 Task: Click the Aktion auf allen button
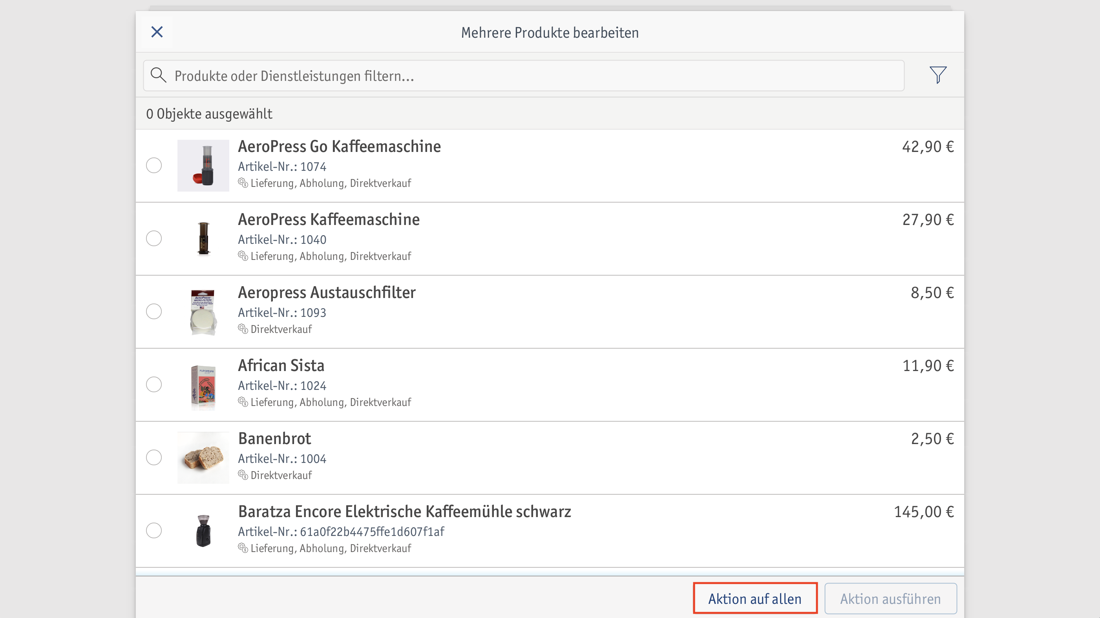(755, 598)
